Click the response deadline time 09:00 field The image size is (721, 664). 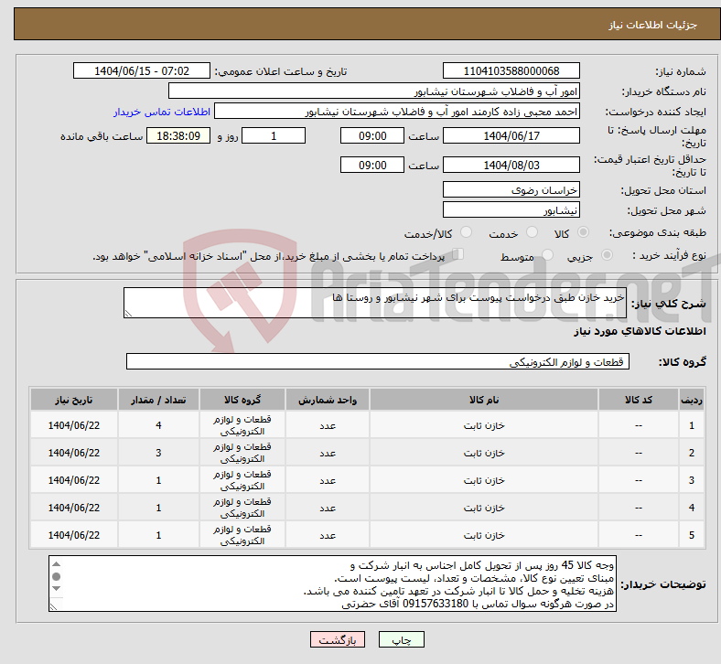tap(372, 136)
